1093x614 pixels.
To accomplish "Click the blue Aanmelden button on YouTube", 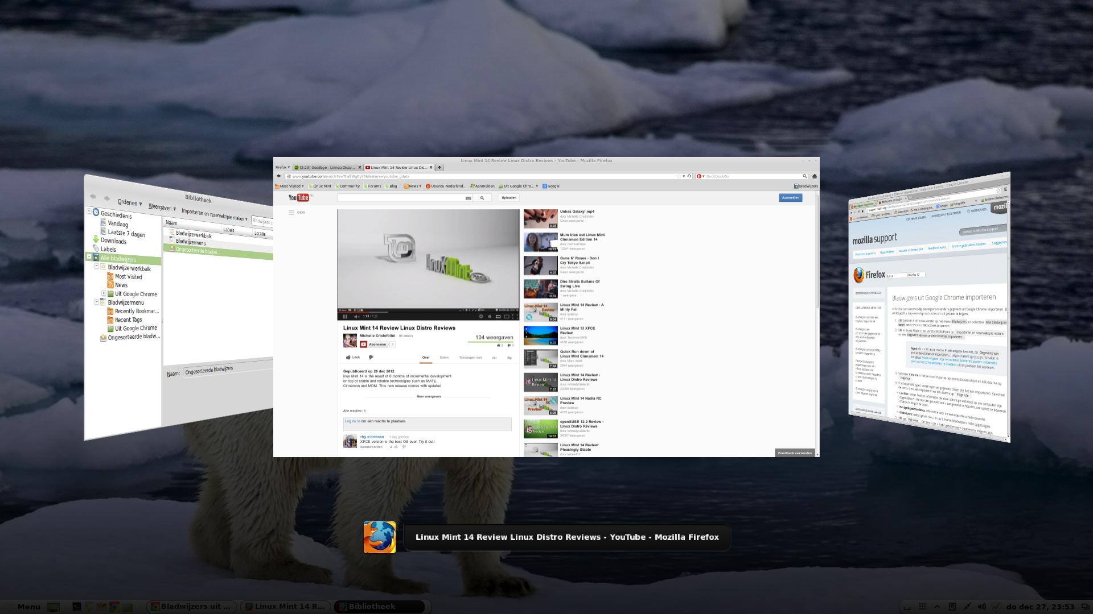I will (x=791, y=198).
